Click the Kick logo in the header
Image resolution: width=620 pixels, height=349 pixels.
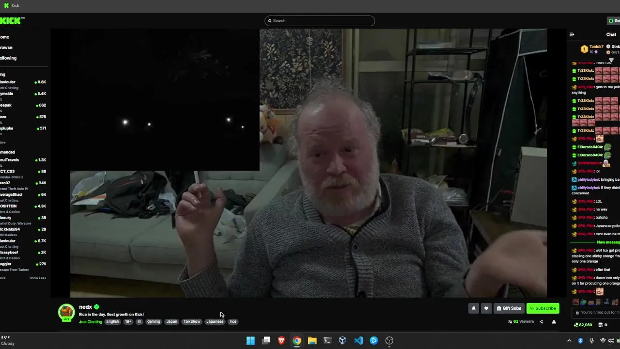pyautogui.click(x=12, y=21)
